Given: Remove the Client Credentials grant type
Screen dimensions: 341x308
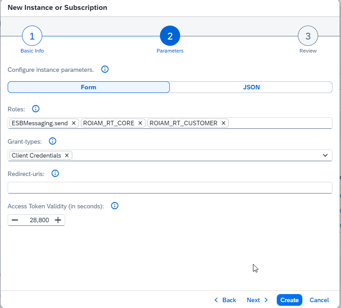Looking at the screenshot, I should click(67, 155).
